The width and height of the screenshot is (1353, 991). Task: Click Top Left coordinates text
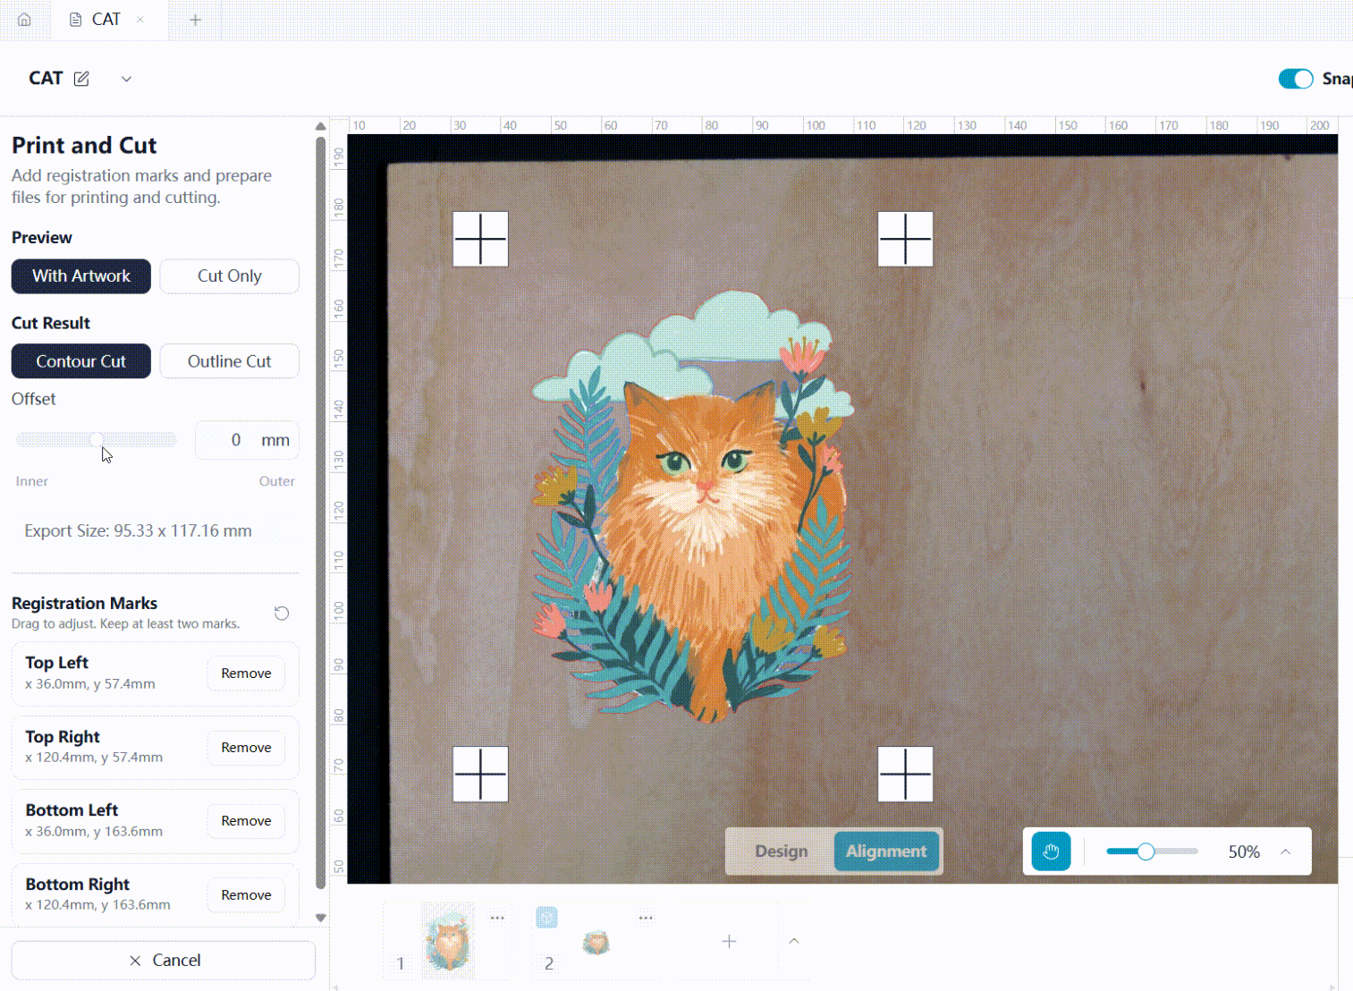coord(89,684)
